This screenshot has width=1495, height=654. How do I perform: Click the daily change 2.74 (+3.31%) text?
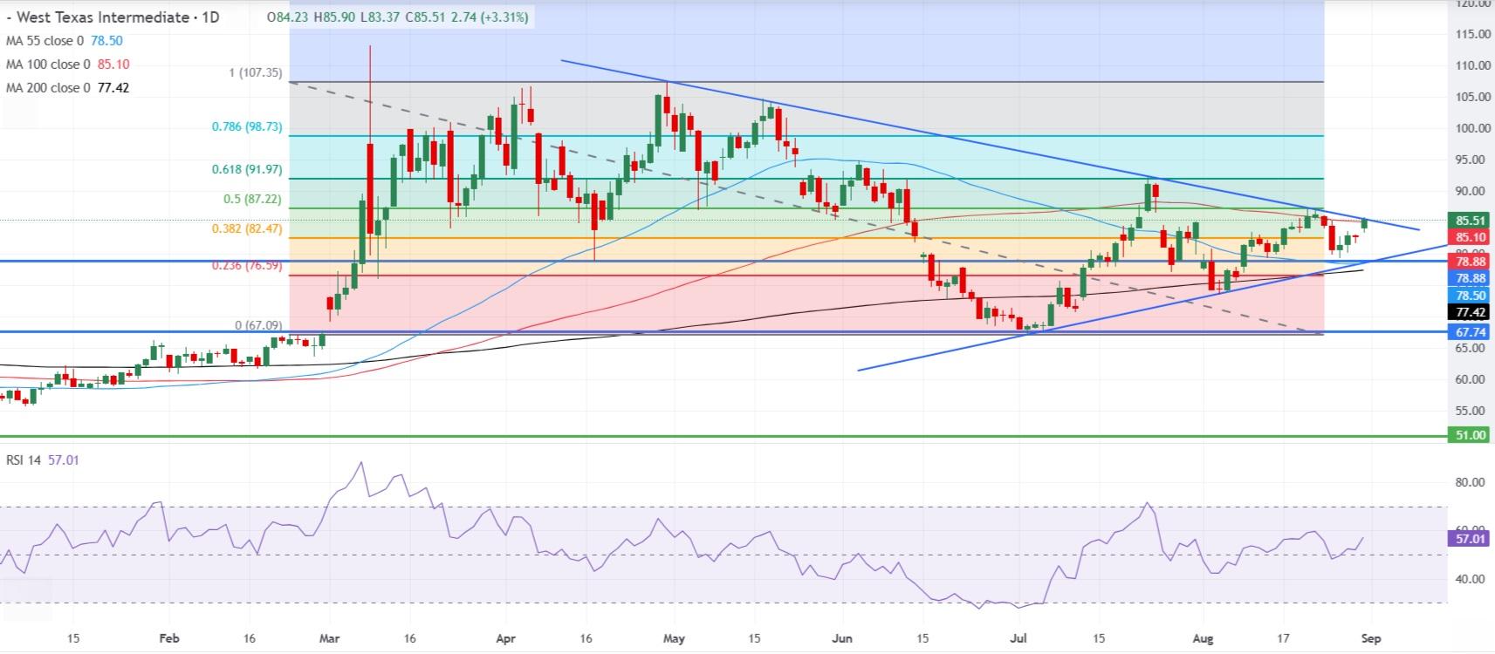pos(491,17)
